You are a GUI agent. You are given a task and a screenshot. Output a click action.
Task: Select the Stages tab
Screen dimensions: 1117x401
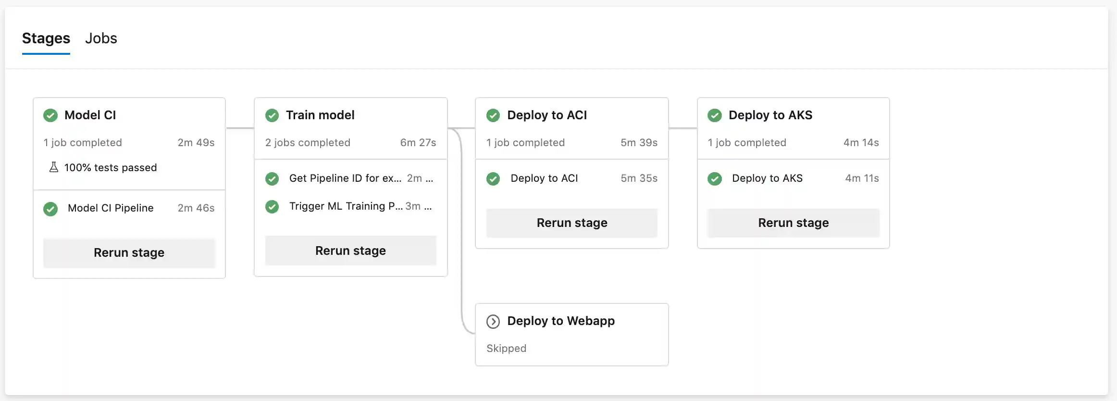click(x=46, y=38)
